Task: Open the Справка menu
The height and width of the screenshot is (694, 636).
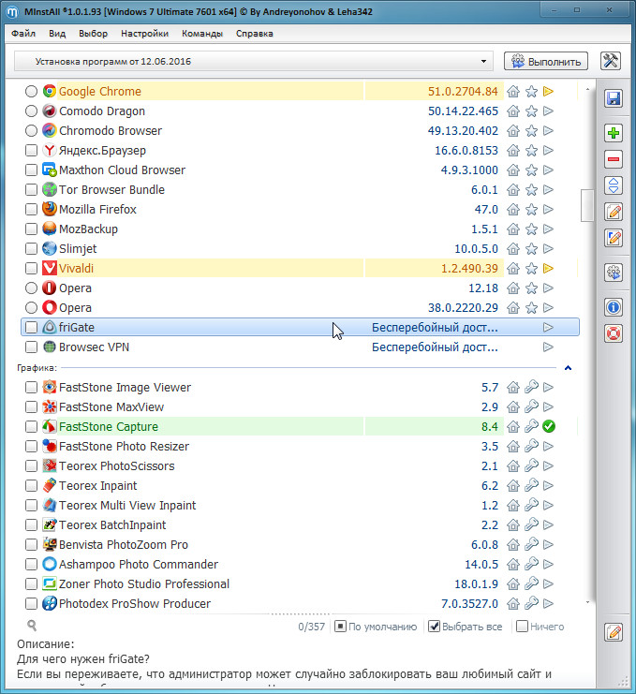Action: tap(255, 34)
